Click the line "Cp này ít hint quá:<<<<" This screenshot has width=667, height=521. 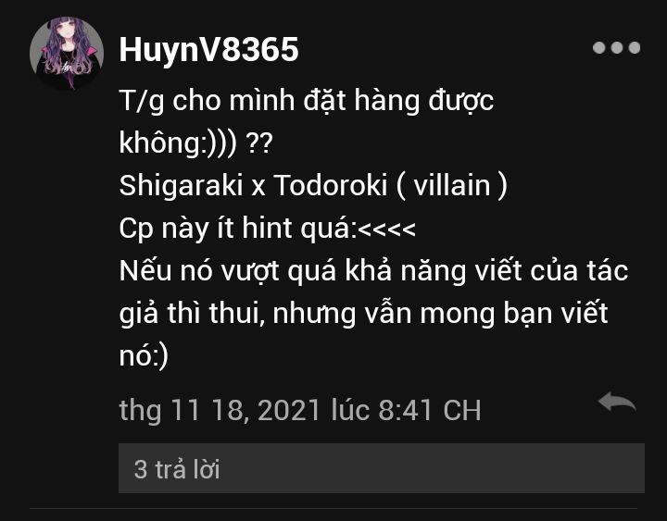point(267,229)
